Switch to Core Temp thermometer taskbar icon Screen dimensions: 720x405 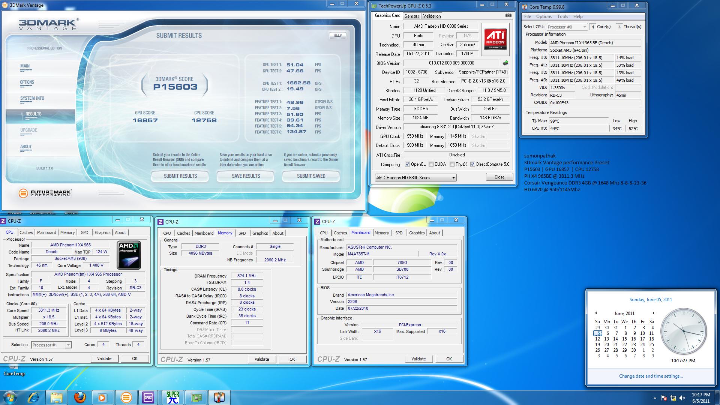[219, 397]
